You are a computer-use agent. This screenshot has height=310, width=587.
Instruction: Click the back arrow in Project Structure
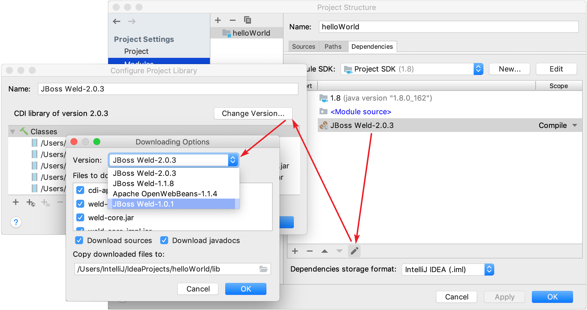click(x=116, y=21)
